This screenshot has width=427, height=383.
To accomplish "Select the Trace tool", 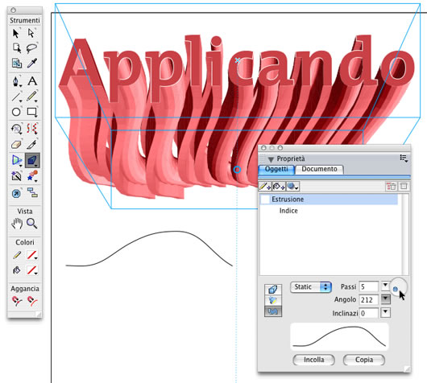I will point(17,176).
